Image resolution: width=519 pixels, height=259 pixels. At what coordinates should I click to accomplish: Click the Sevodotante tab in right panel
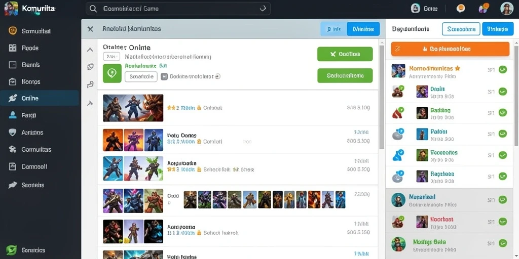coord(461,29)
